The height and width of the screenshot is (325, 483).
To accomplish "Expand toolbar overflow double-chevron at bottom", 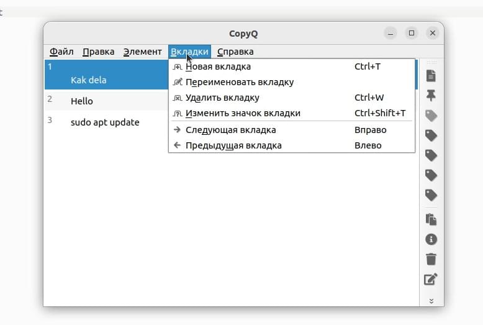I will tap(431, 301).
